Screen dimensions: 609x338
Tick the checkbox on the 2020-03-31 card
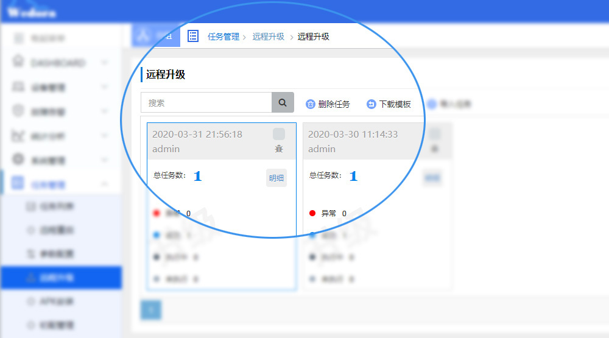279,134
